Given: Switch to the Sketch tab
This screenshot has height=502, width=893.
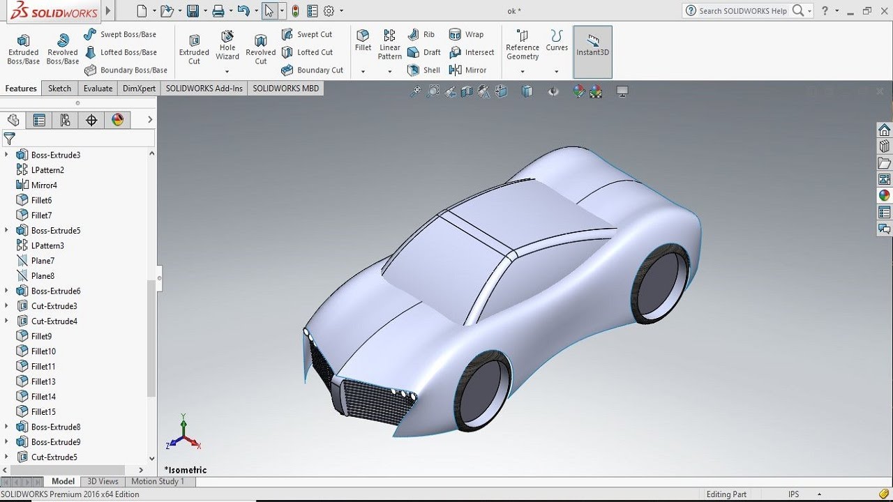Looking at the screenshot, I should pos(59,89).
